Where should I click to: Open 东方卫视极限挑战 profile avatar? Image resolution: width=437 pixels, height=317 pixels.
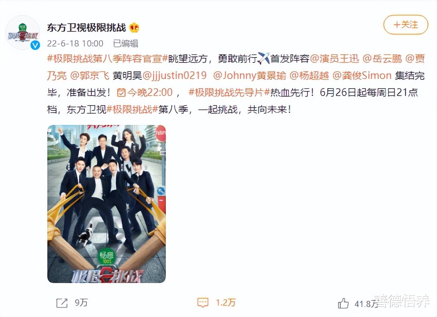click(23, 32)
